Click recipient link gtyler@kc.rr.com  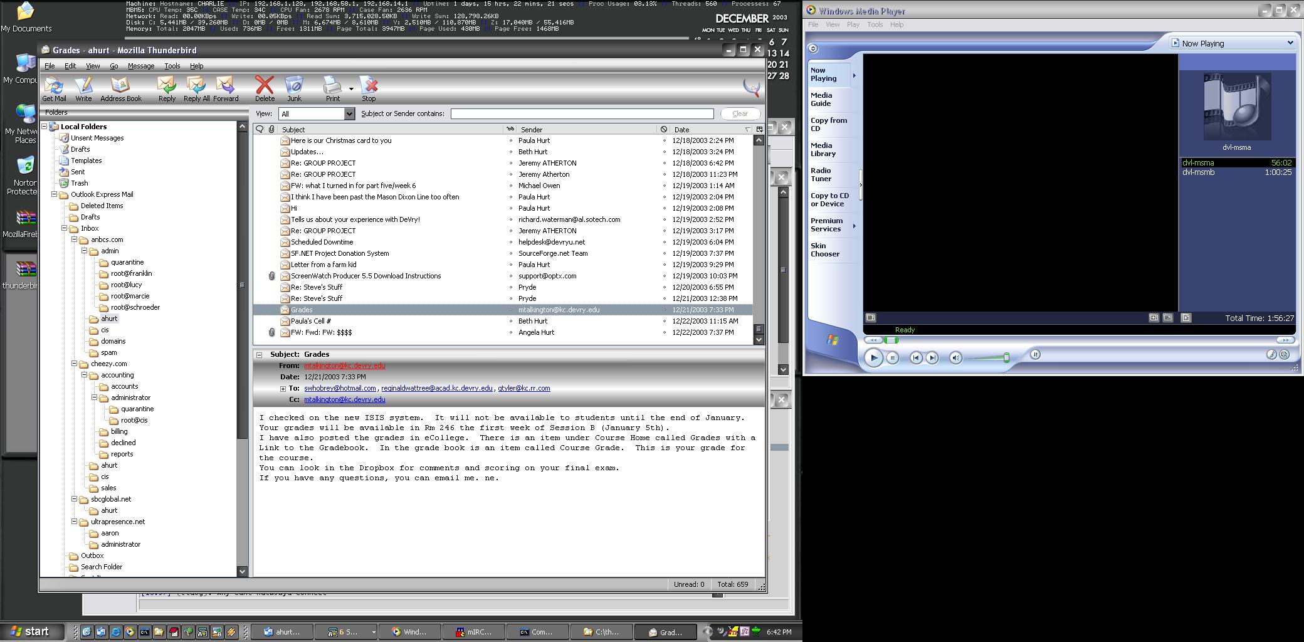524,388
